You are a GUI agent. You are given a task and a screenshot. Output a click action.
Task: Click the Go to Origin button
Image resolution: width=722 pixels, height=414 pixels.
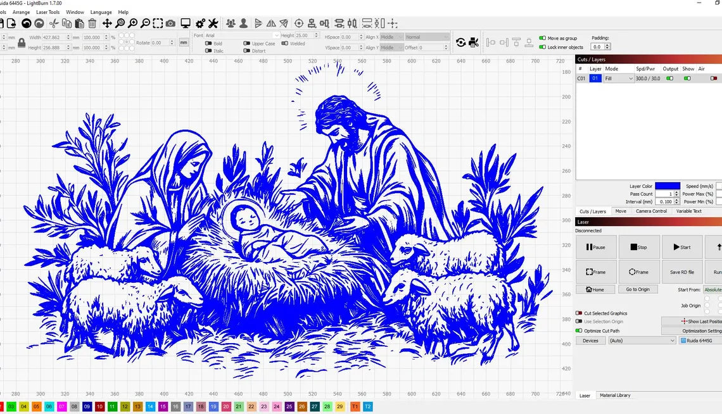click(638, 289)
